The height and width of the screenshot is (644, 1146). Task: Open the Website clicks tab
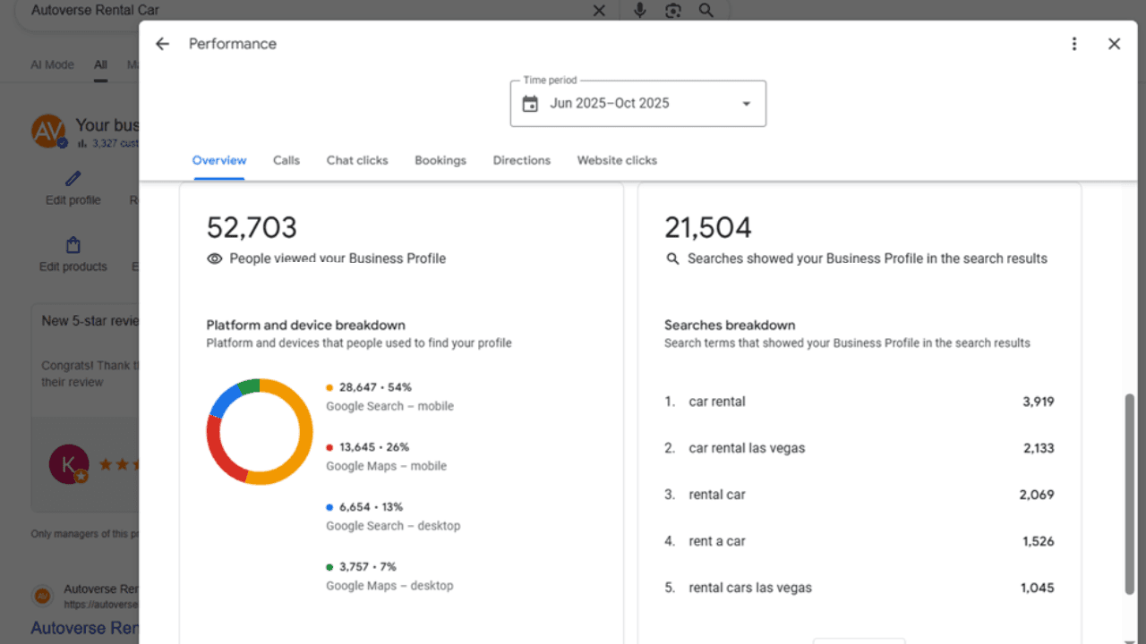click(x=616, y=160)
